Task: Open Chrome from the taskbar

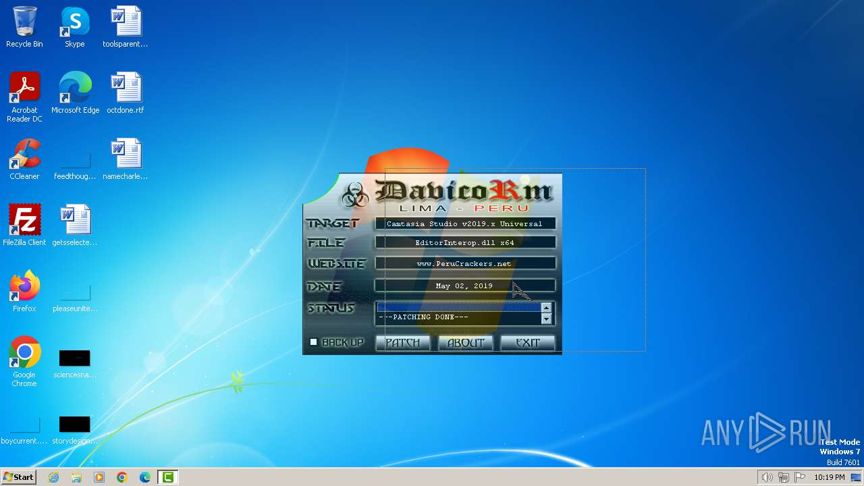Action: 122,477
